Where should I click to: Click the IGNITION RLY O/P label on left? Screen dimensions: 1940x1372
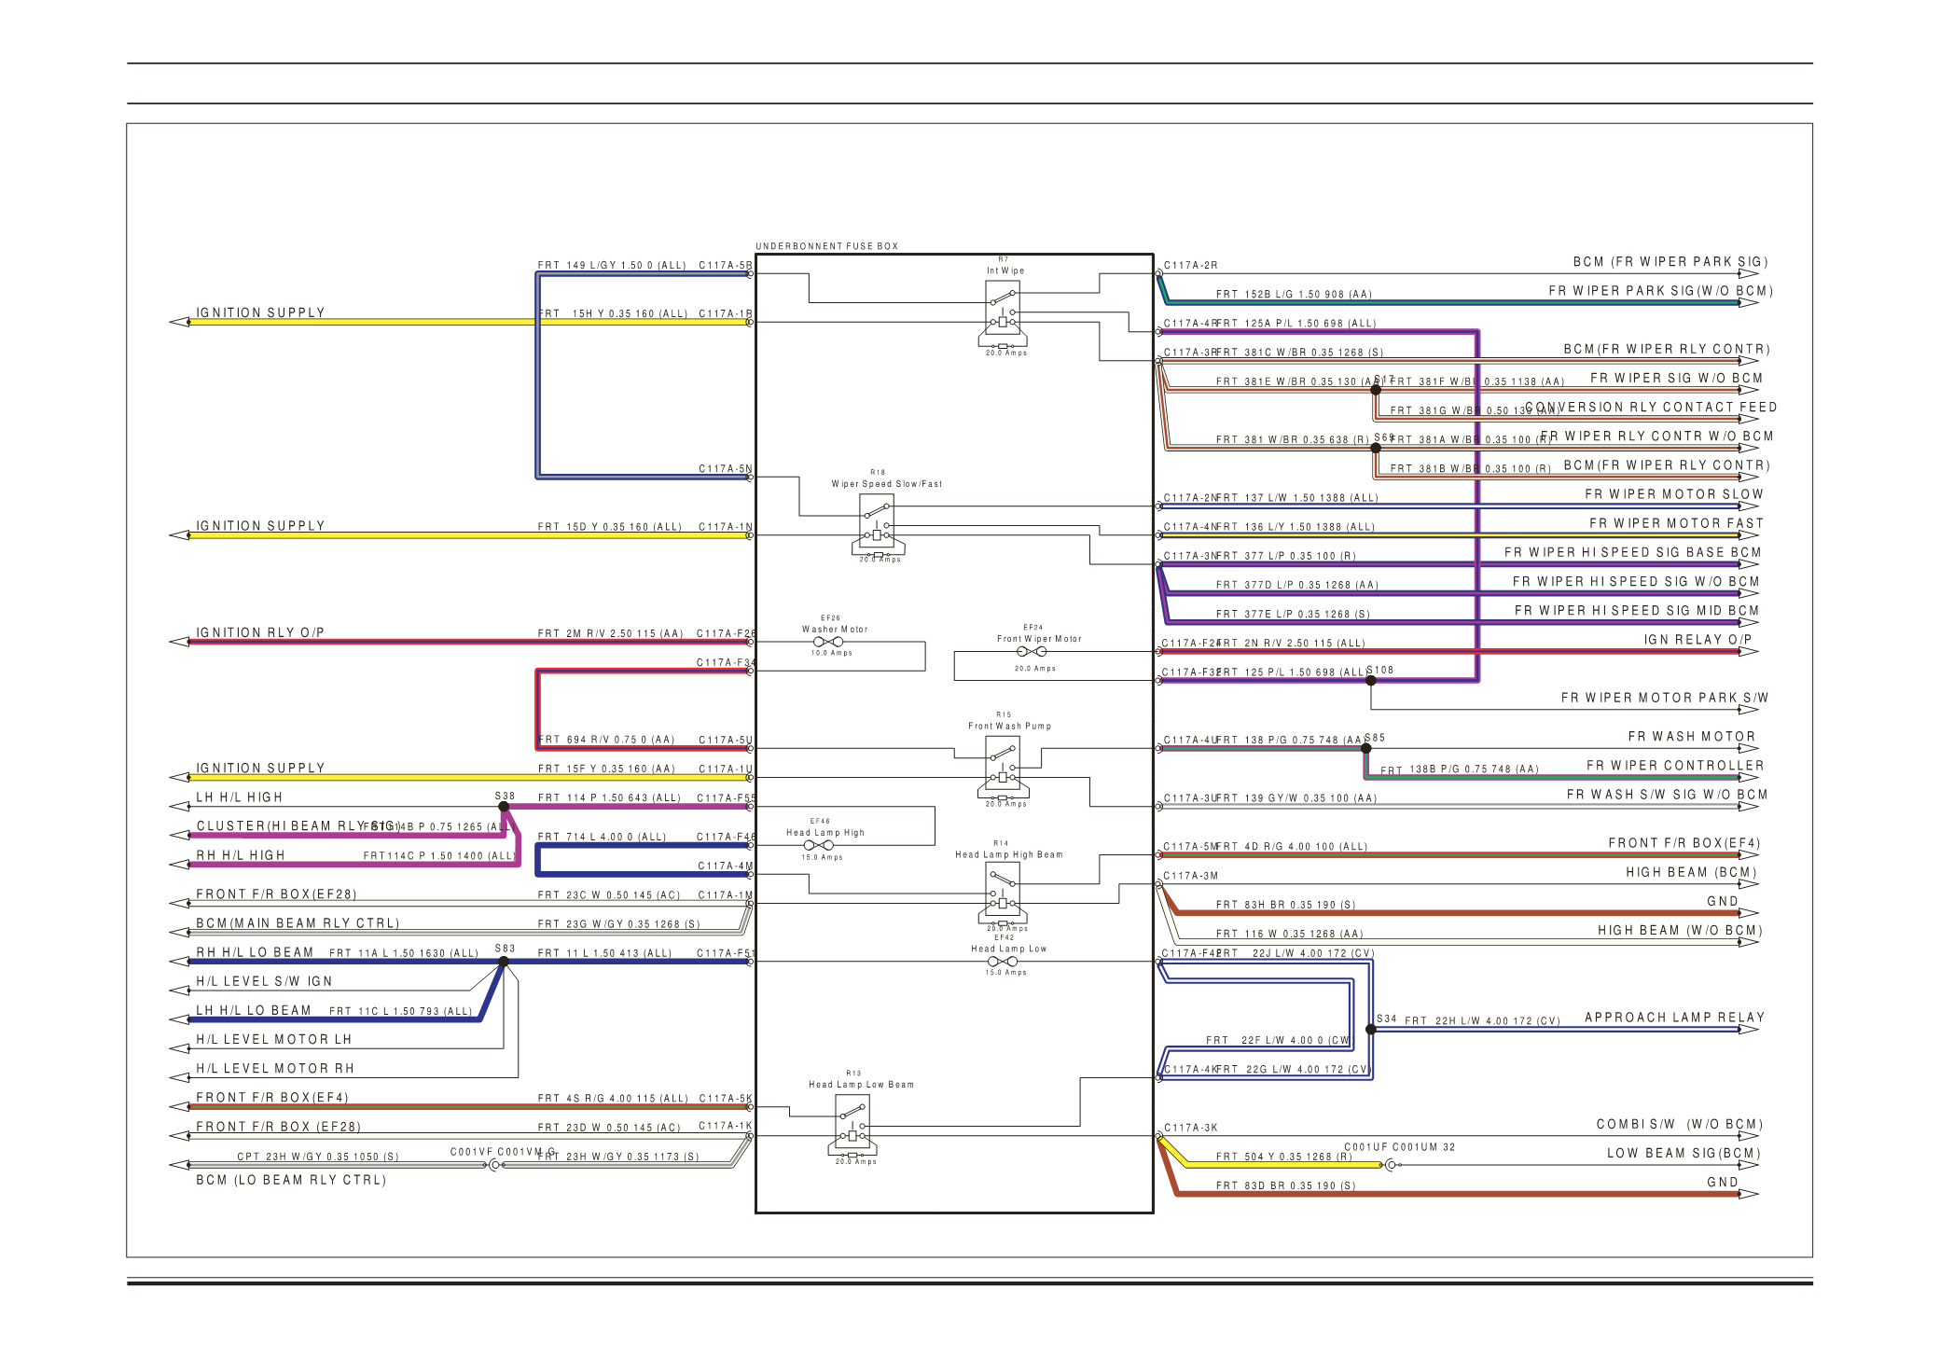tap(260, 632)
